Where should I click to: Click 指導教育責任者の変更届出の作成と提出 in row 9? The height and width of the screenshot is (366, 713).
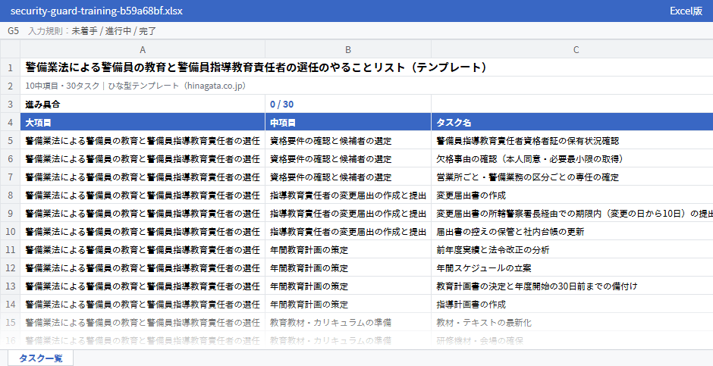pos(348,213)
